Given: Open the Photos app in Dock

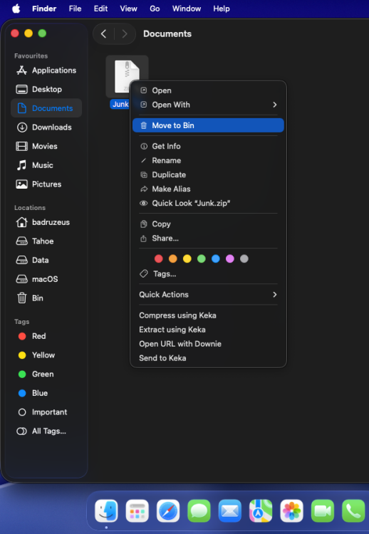Looking at the screenshot, I should click(291, 511).
